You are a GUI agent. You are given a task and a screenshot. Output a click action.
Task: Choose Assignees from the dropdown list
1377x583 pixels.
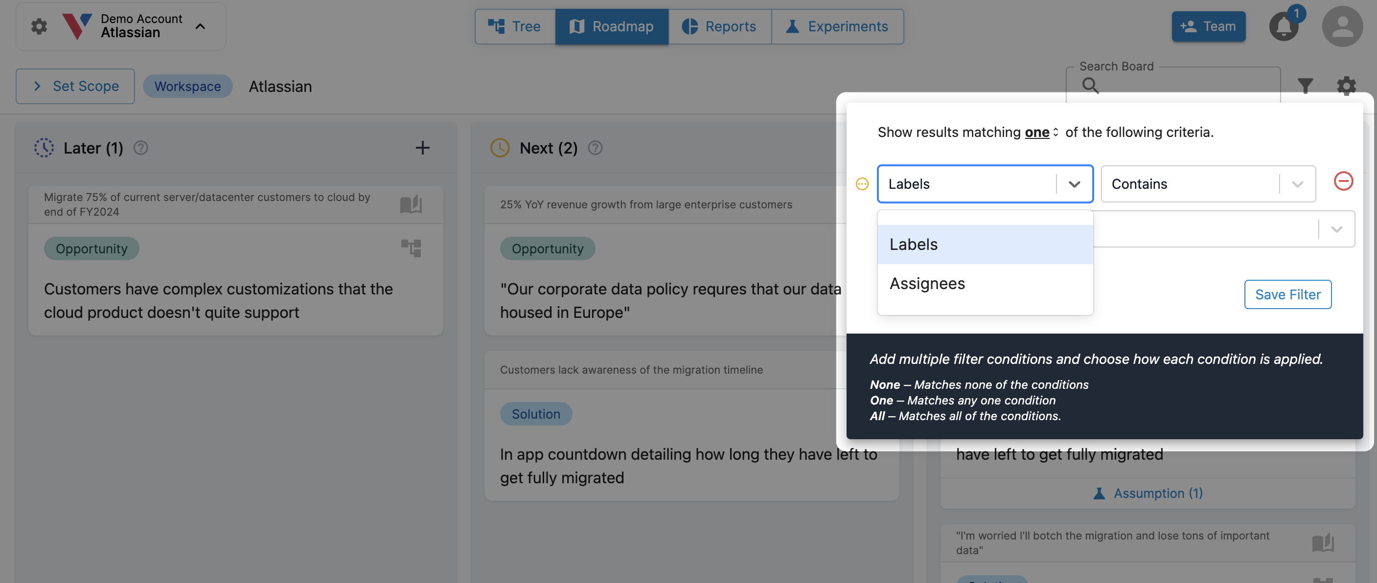point(985,283)
